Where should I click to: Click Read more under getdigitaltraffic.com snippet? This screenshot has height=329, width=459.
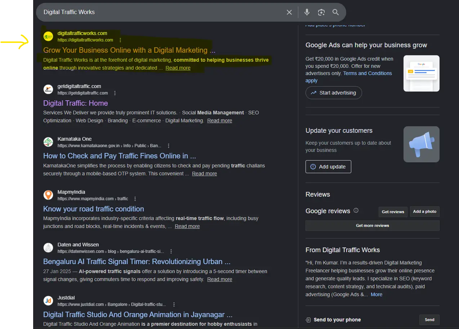220,120
